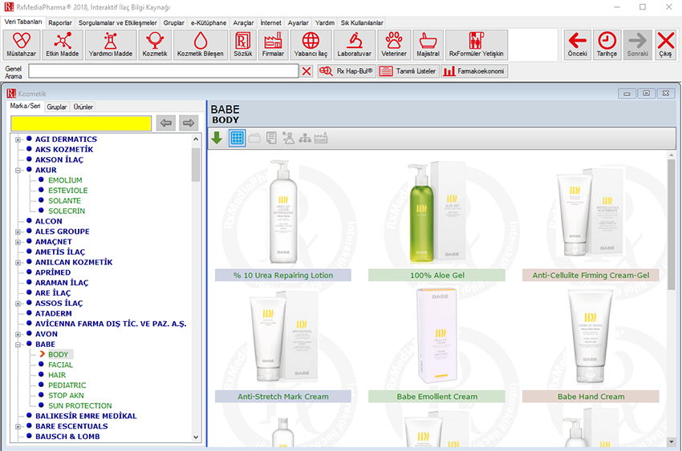Collapse the BABE brand tree node

click(x=18, y=344)
